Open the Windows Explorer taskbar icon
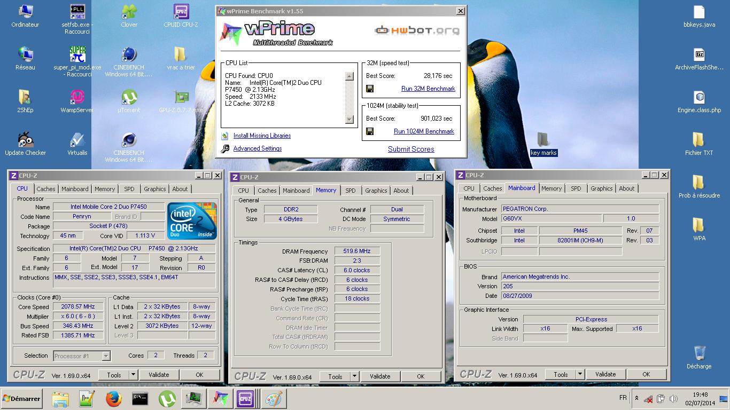Image resolution: width=730 pixels, height=410 pixels. click(60, 399)
